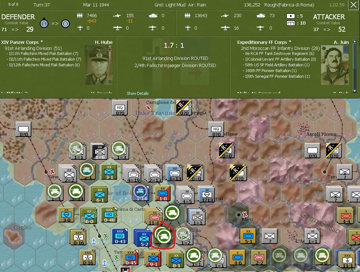This screenshot has width=360, height=272.
Task: Click defender men count icon 7466
Action: (x=80, y=16)
